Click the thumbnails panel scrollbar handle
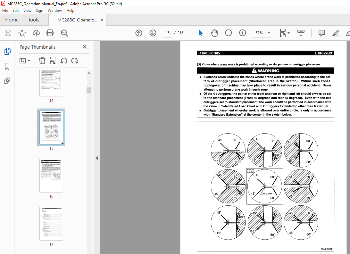This screenshot has width=350, height=254. coord(89,90)
